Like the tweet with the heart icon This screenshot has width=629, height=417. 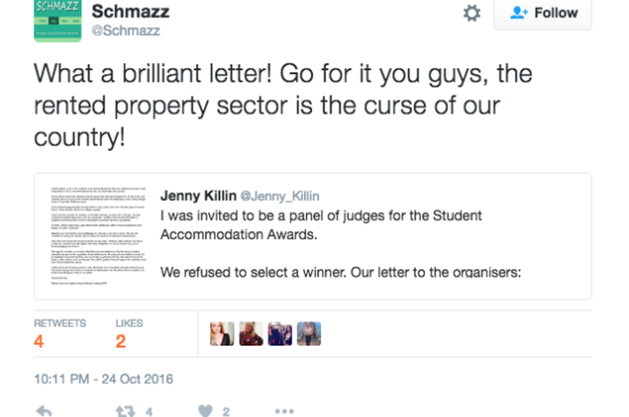[x=205, y=411]
